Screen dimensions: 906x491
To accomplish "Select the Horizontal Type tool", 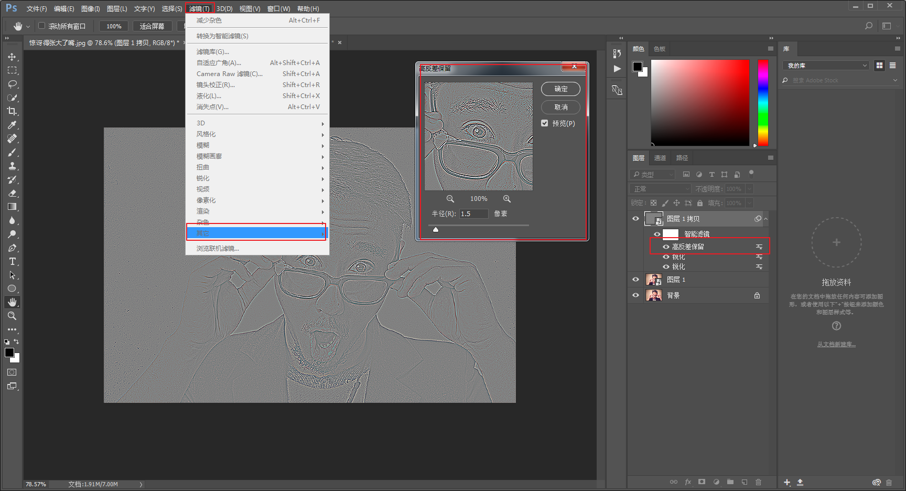I will [12, 261].
